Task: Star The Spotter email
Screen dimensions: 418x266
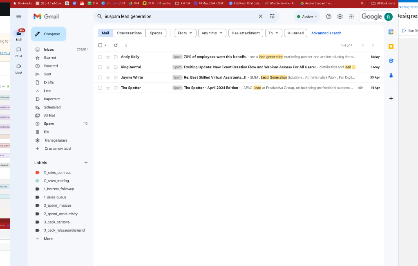Action: point(108,88)
